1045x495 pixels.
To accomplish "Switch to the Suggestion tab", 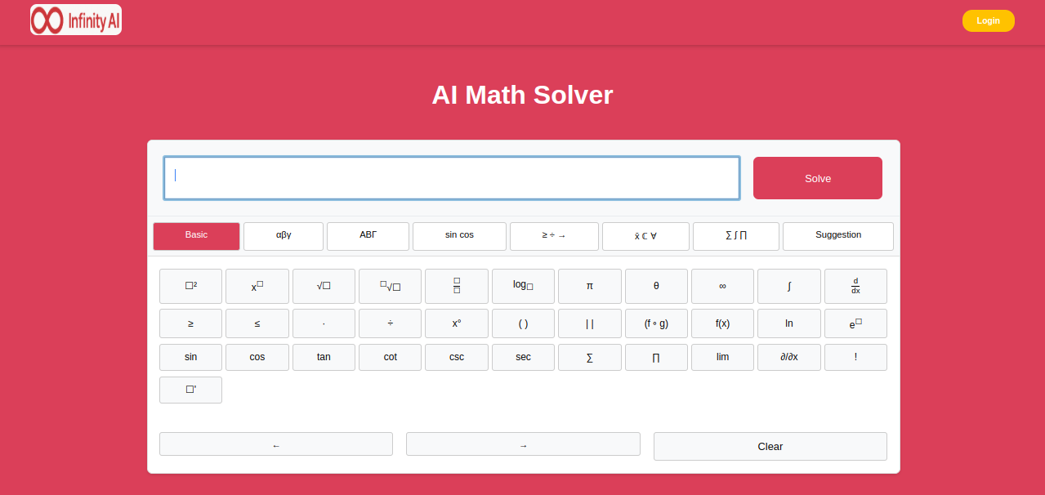I will click(x=837, y=236).
